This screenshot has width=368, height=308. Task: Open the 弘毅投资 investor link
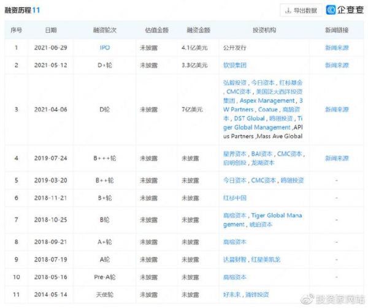[235, 83]
